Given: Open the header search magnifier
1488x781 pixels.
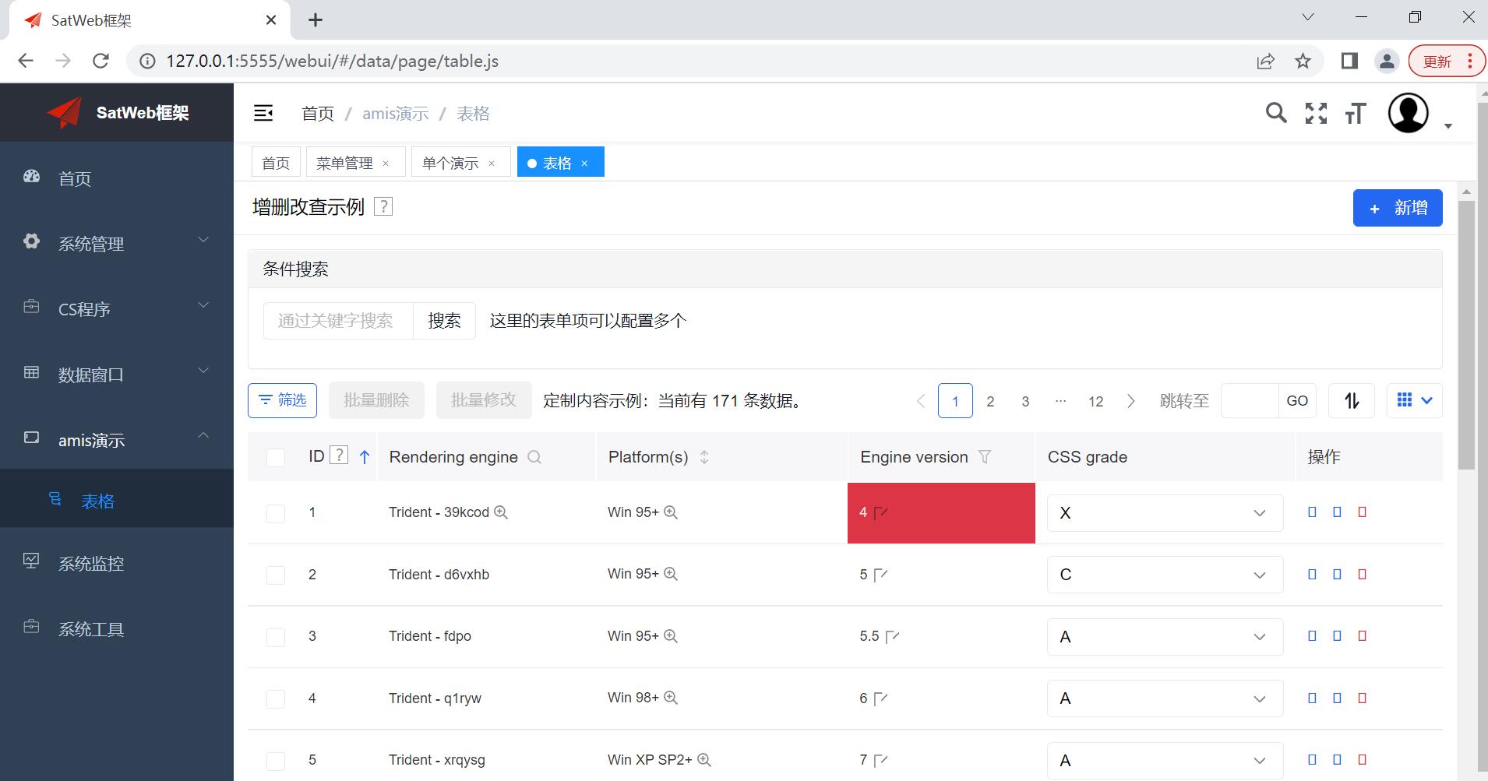Looking at the screenshot, I should [1276, 113].
